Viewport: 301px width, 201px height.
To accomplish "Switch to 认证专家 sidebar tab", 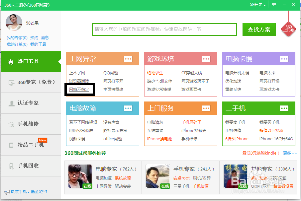I will 31,103.
